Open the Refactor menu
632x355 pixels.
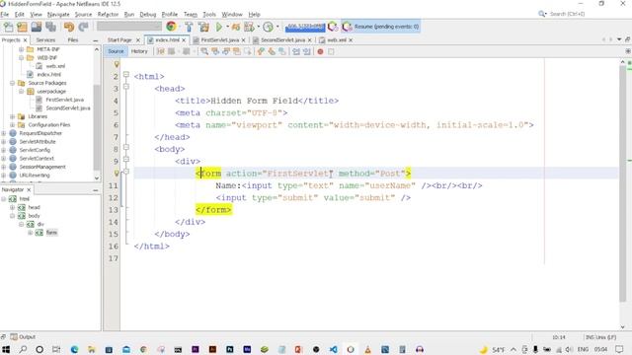click(x=108, y=14)
